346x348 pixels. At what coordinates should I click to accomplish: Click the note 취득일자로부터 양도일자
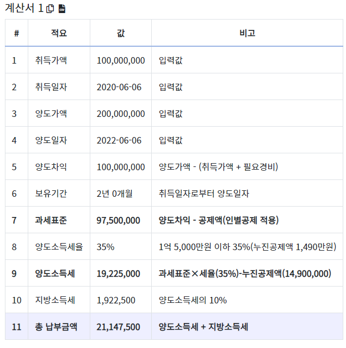click(x=204, y=194)
